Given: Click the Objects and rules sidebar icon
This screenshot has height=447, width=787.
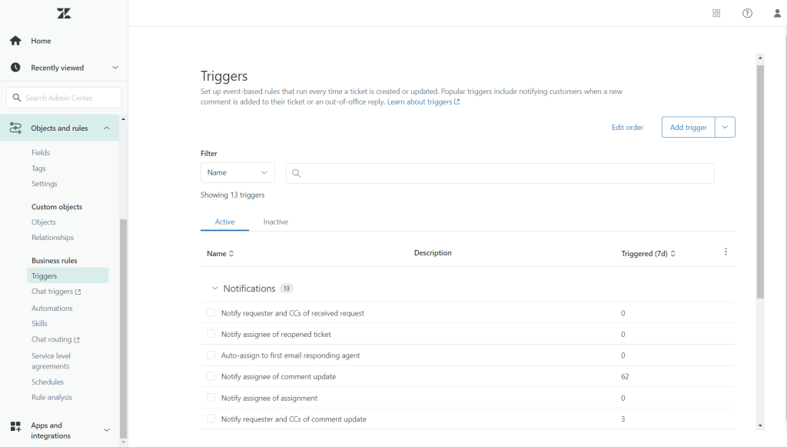Looking at the screenshot, I should click(15, 127).
